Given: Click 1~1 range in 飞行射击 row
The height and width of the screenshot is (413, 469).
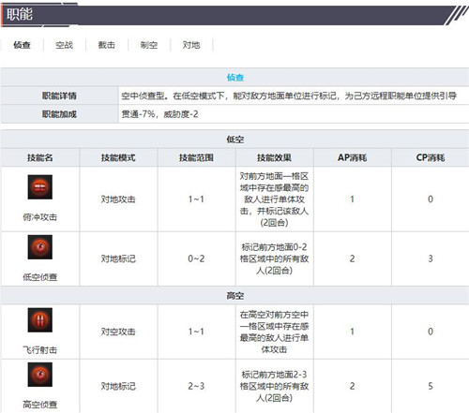Looking at the screenshot, I should coord(196,332).
